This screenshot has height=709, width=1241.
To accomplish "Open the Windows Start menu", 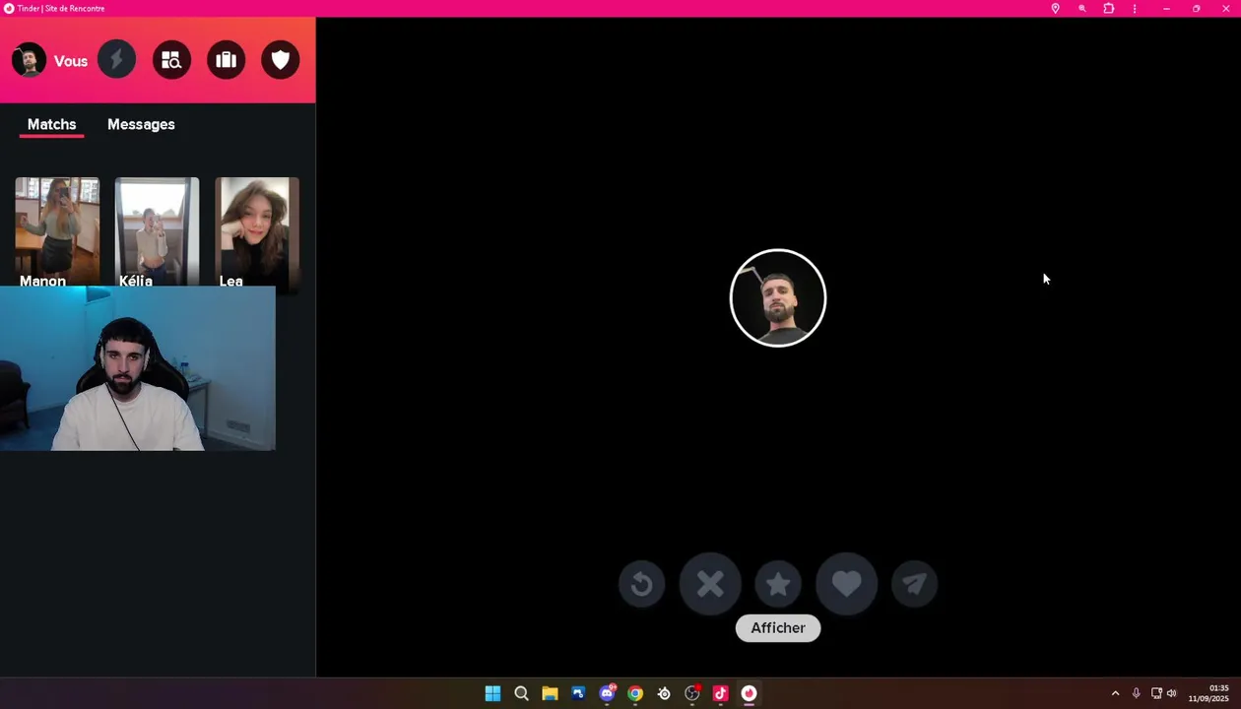I will pyautogui.click(x=492, y=693).
